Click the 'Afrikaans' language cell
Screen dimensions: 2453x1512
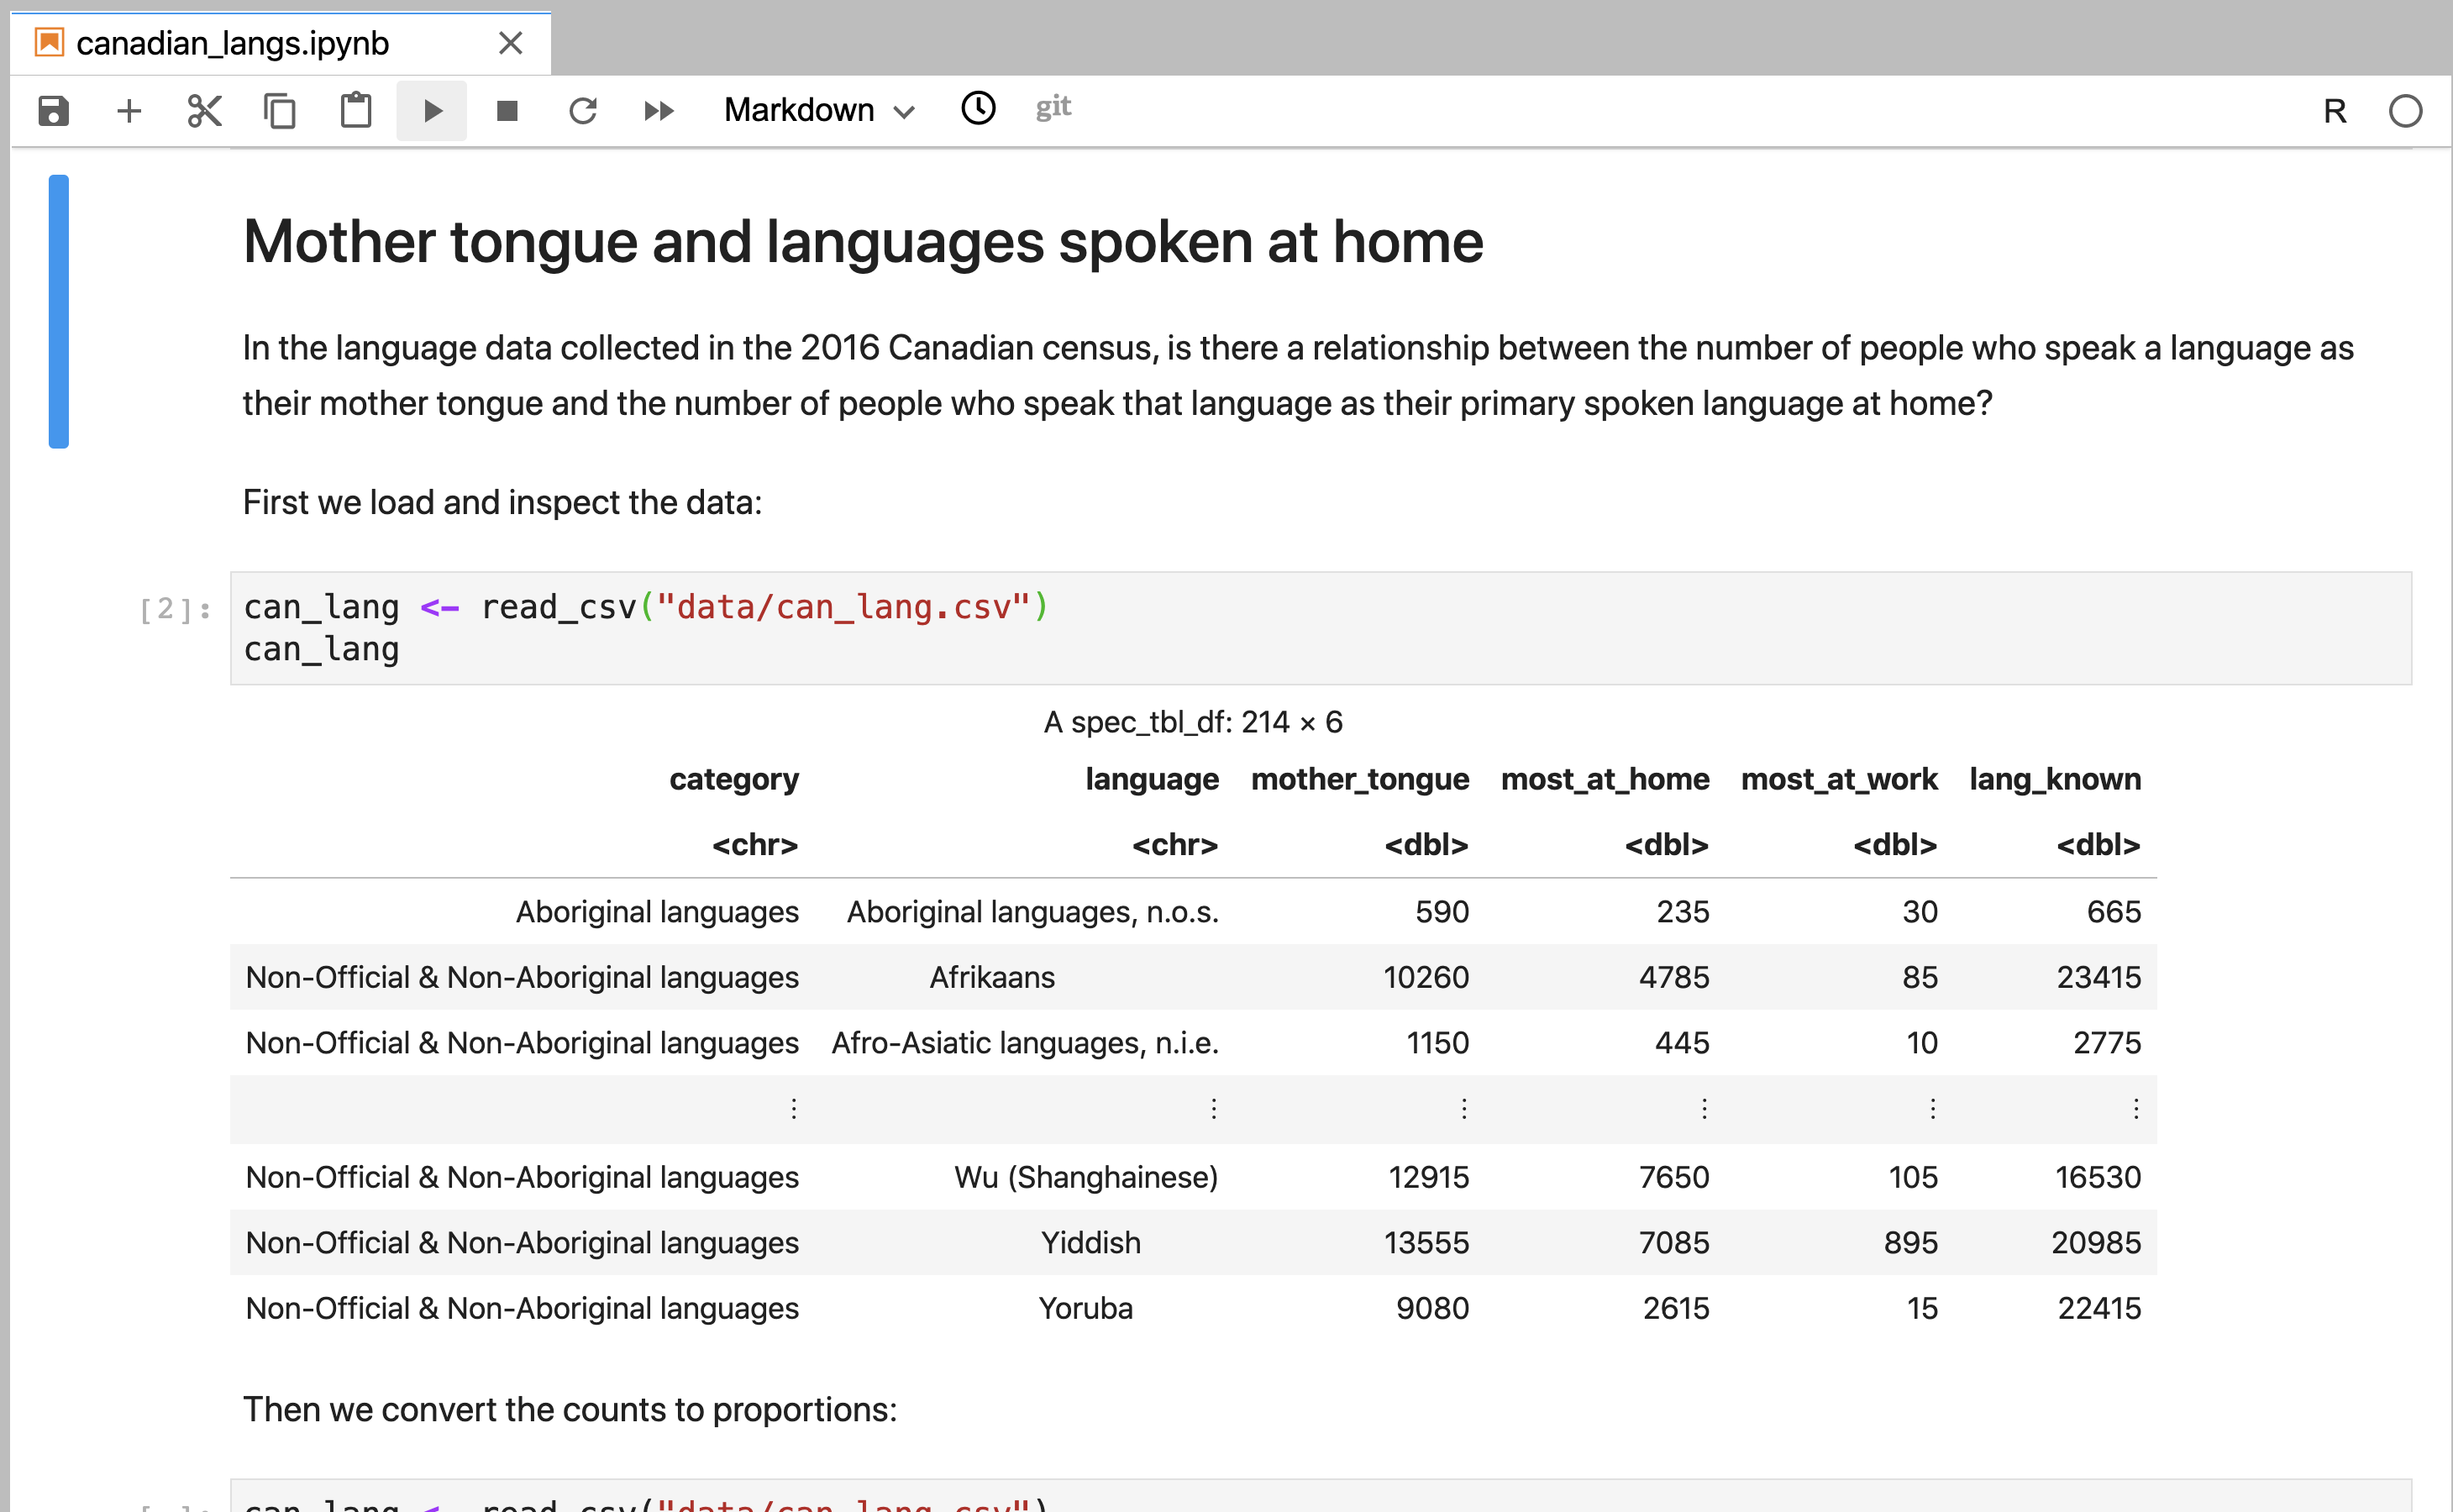[x=992, y=977]
